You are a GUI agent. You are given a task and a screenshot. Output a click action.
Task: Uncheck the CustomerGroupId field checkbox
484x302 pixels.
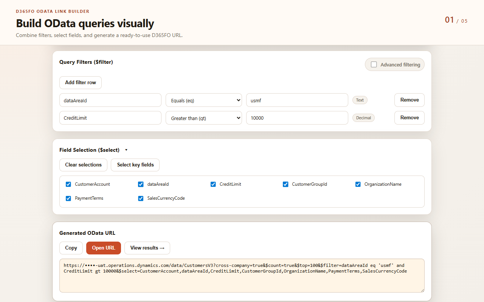(x=285, y=184)
